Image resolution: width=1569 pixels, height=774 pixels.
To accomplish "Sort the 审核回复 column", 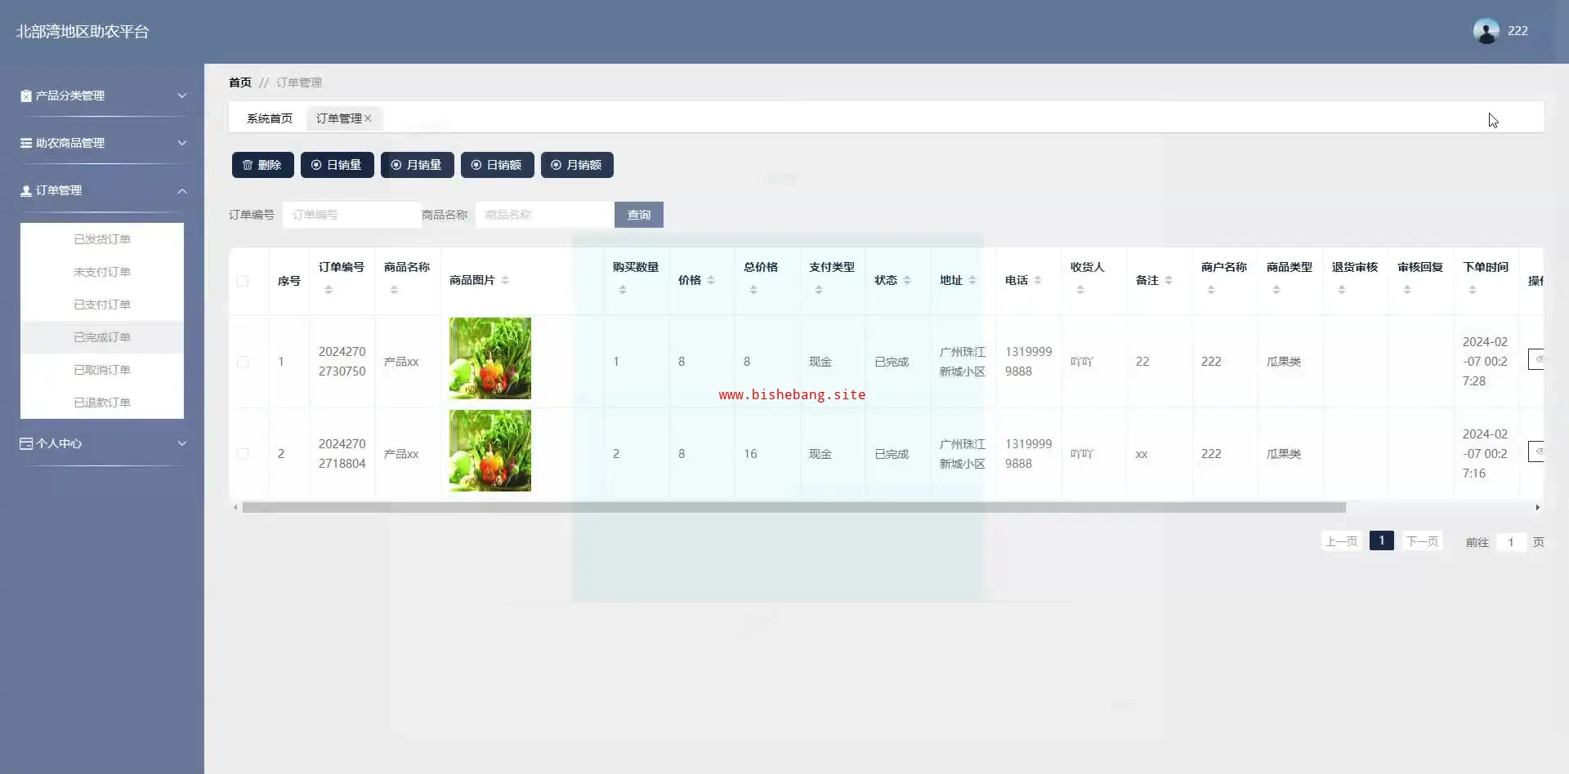I will (x=1407, y=290).
